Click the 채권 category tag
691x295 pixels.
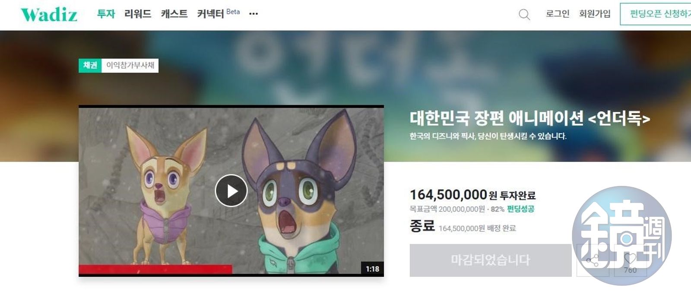pos(90,65)
